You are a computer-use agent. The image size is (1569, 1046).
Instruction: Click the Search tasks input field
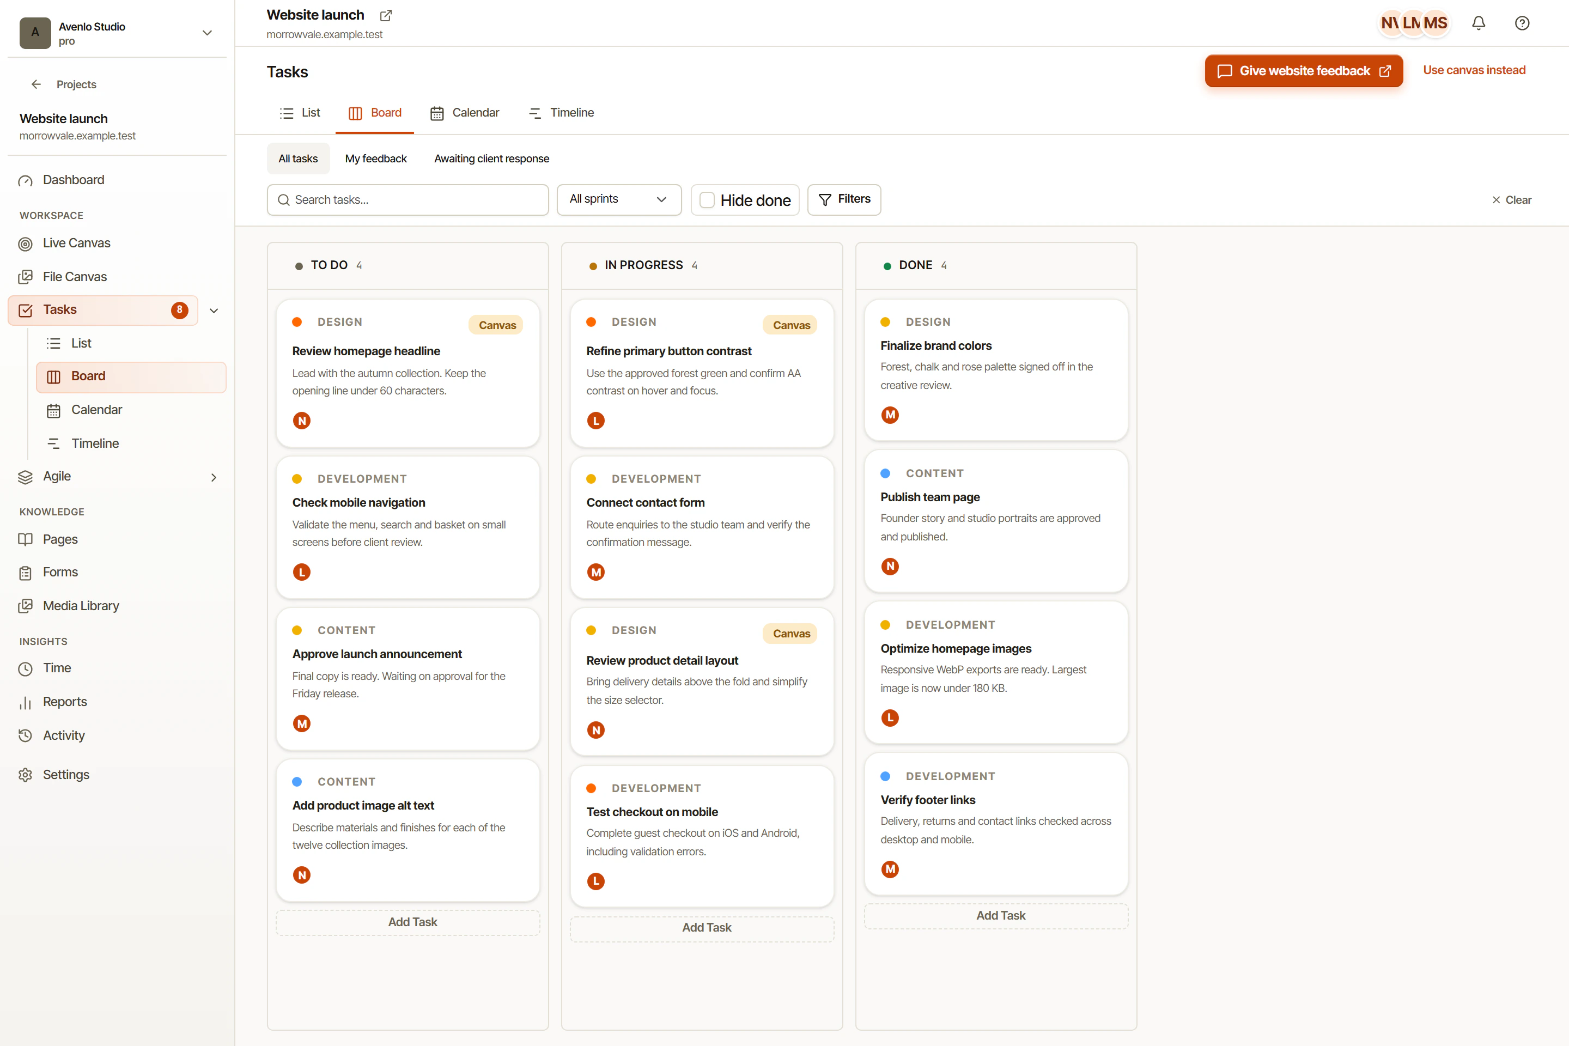pos(408,200)
